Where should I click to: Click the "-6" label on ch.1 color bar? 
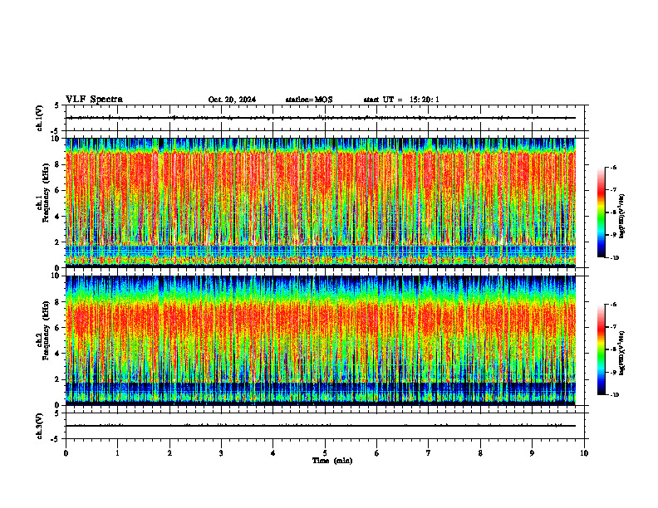pyautogui.click(x=613, y=168)
